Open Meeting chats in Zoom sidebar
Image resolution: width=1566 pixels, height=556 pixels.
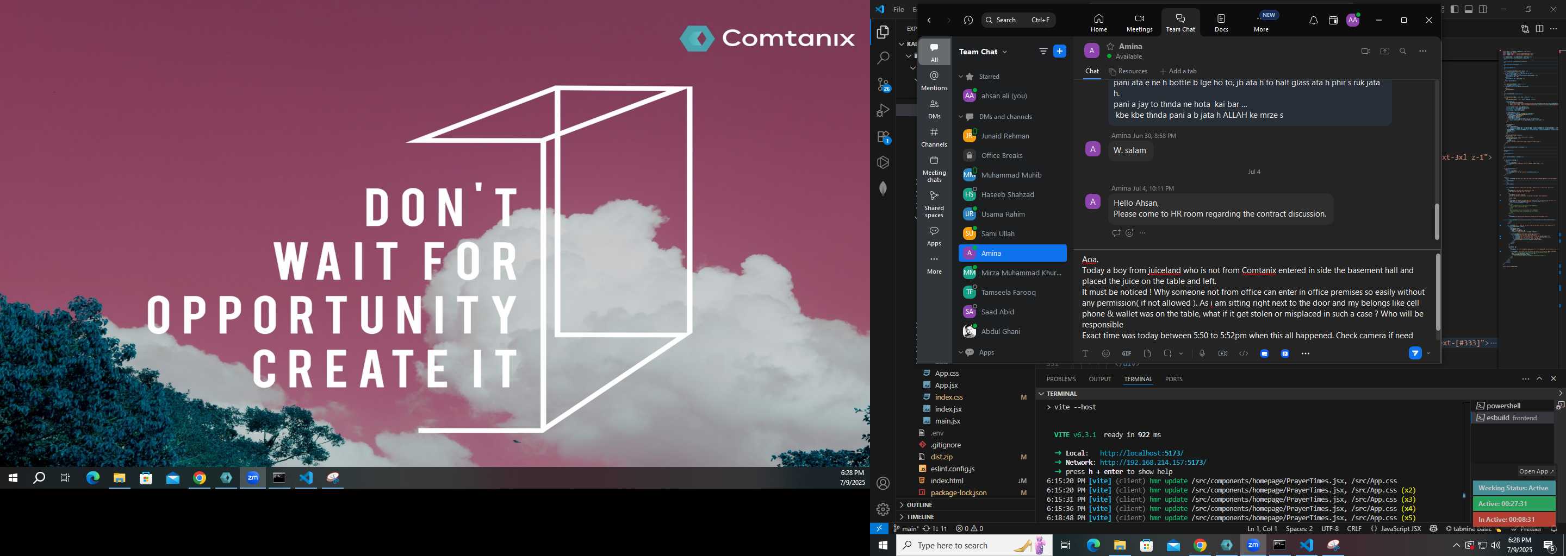click(934, 168)
